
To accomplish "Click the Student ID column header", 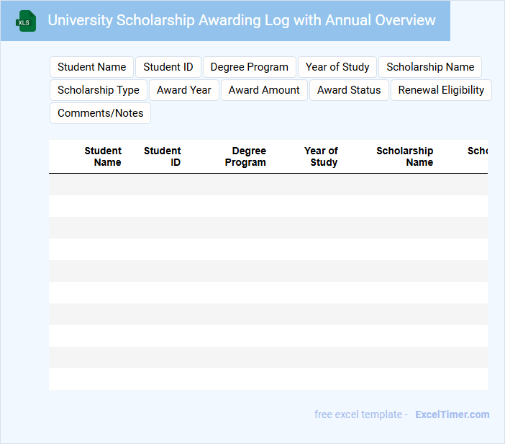I will click(x=163, y=156).
